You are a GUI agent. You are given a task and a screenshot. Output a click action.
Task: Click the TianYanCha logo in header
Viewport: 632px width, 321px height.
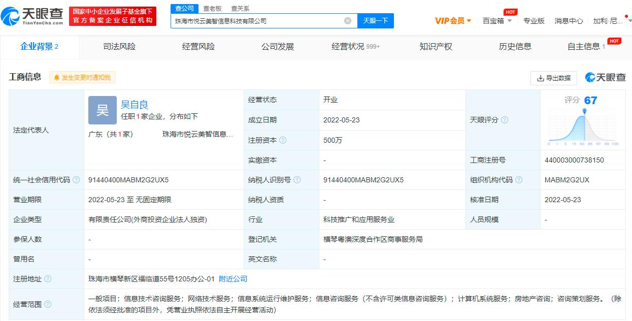click(32, 16)
